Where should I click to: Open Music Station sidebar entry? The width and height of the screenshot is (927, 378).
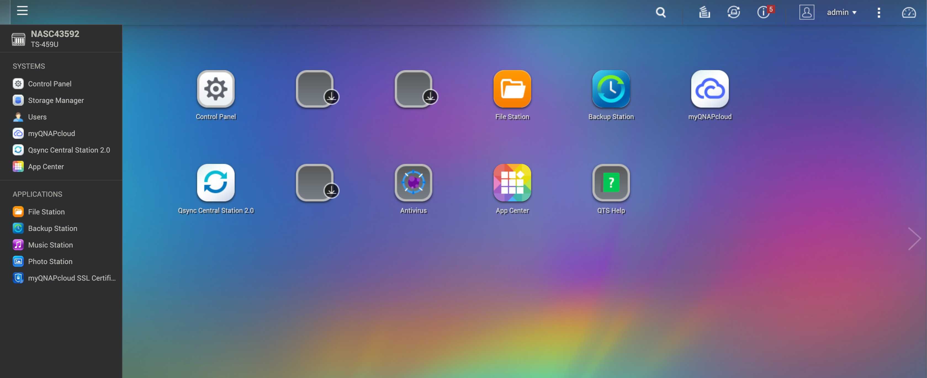(x=61, y=245)
